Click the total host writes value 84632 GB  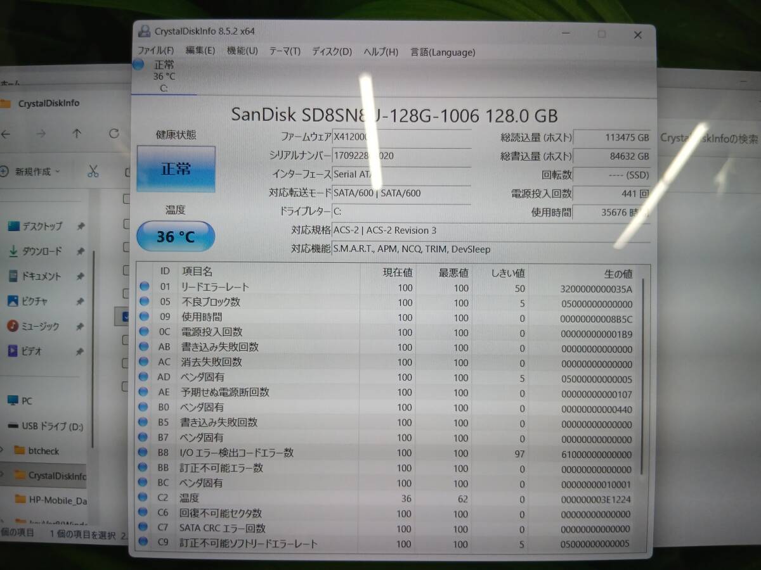coord(611,156)
